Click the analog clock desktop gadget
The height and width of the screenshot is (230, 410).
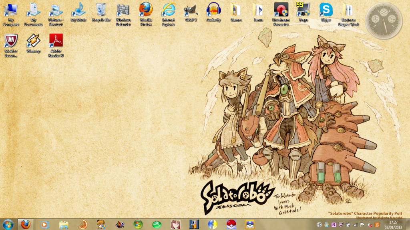(384, 21)
